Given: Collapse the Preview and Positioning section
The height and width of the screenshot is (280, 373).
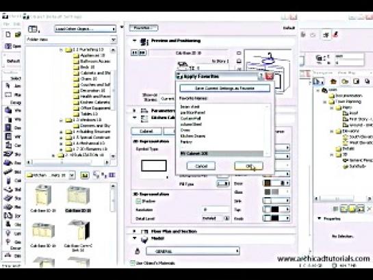Looking at the screenshot, I should [x=134, y=40].
